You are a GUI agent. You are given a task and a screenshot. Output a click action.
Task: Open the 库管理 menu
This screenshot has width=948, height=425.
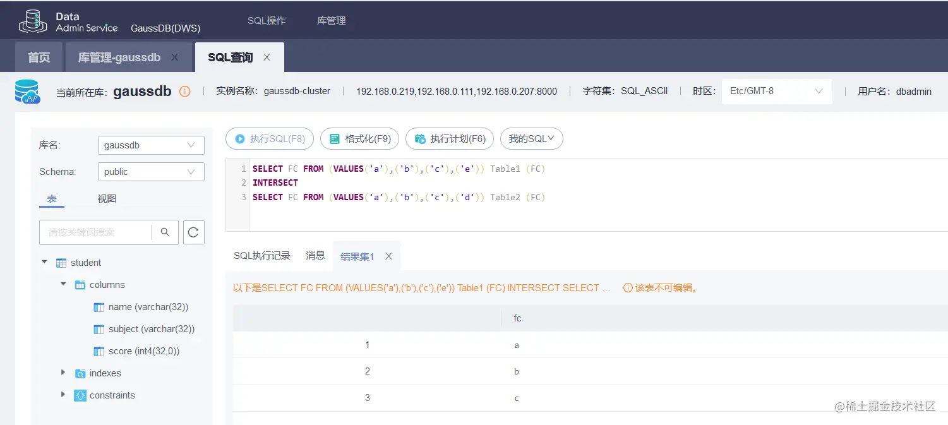[332, 21]
